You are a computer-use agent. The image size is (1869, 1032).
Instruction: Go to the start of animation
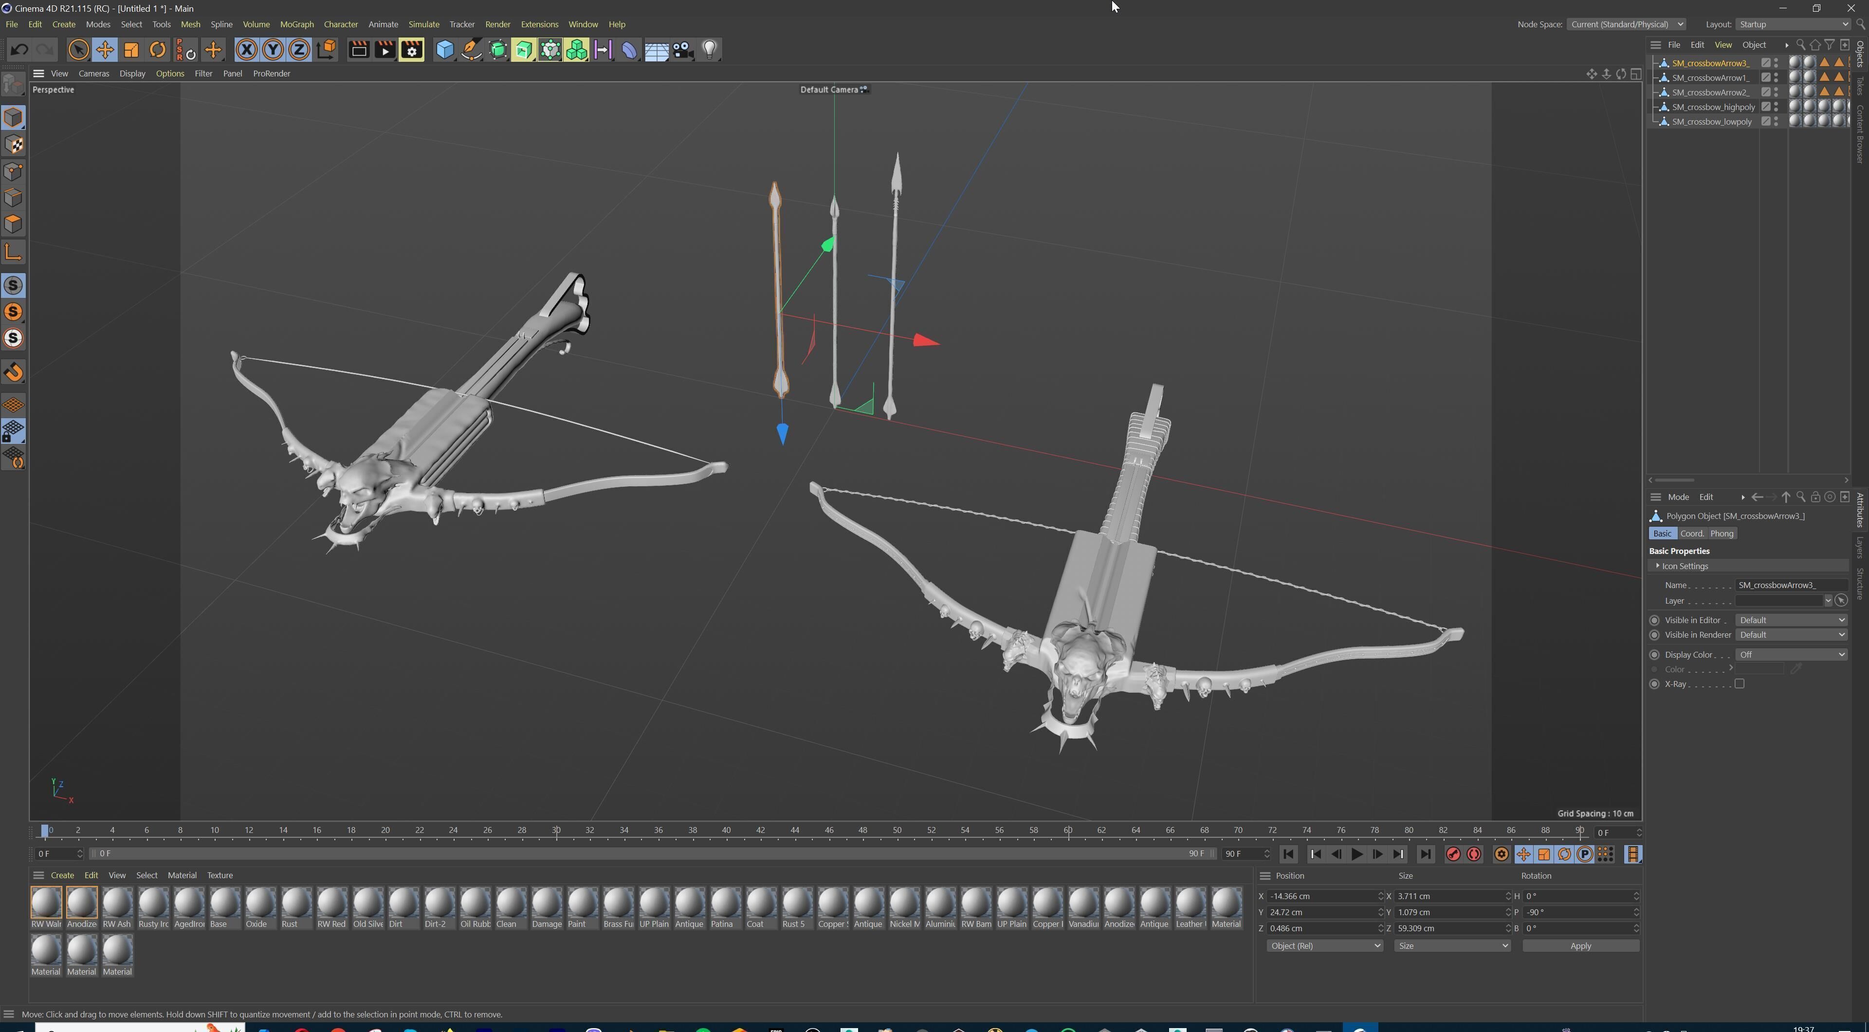pos(1288,854)
